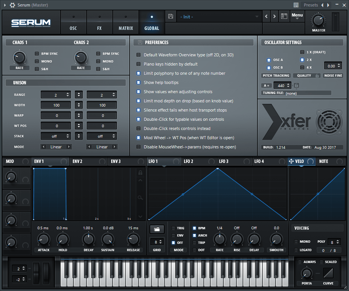Click the envelope scroll-down chevron
Image resolution: width=349 pixels, height=291 pixels.
coord(140,216)
